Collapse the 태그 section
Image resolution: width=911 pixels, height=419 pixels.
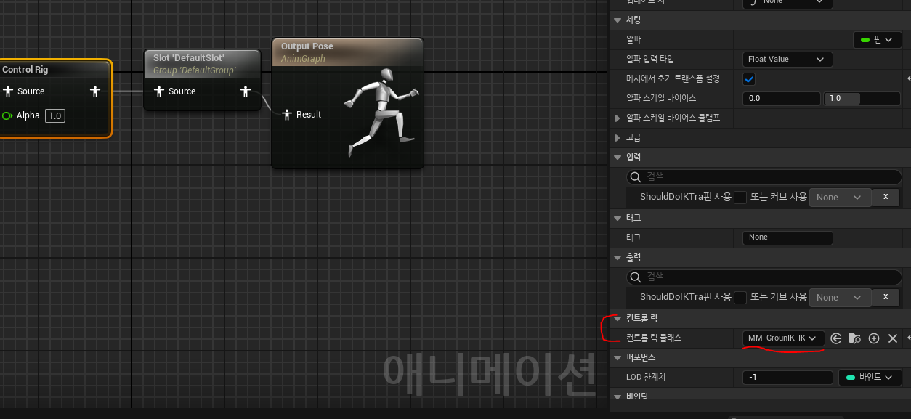coord(618,218)
